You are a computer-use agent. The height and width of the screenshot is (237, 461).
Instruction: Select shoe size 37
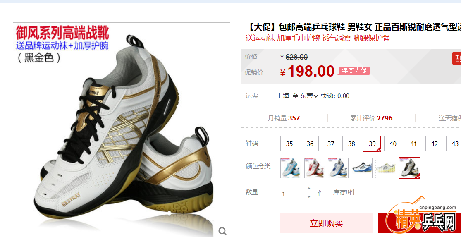pyautogui.click(x=331, y=144)
